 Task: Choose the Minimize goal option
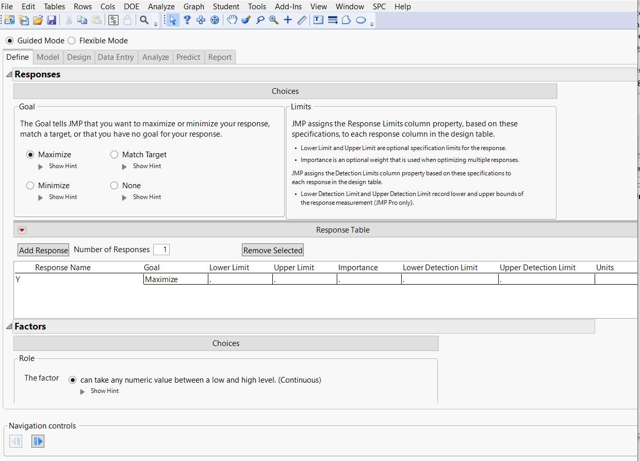[x=30, y=186]
